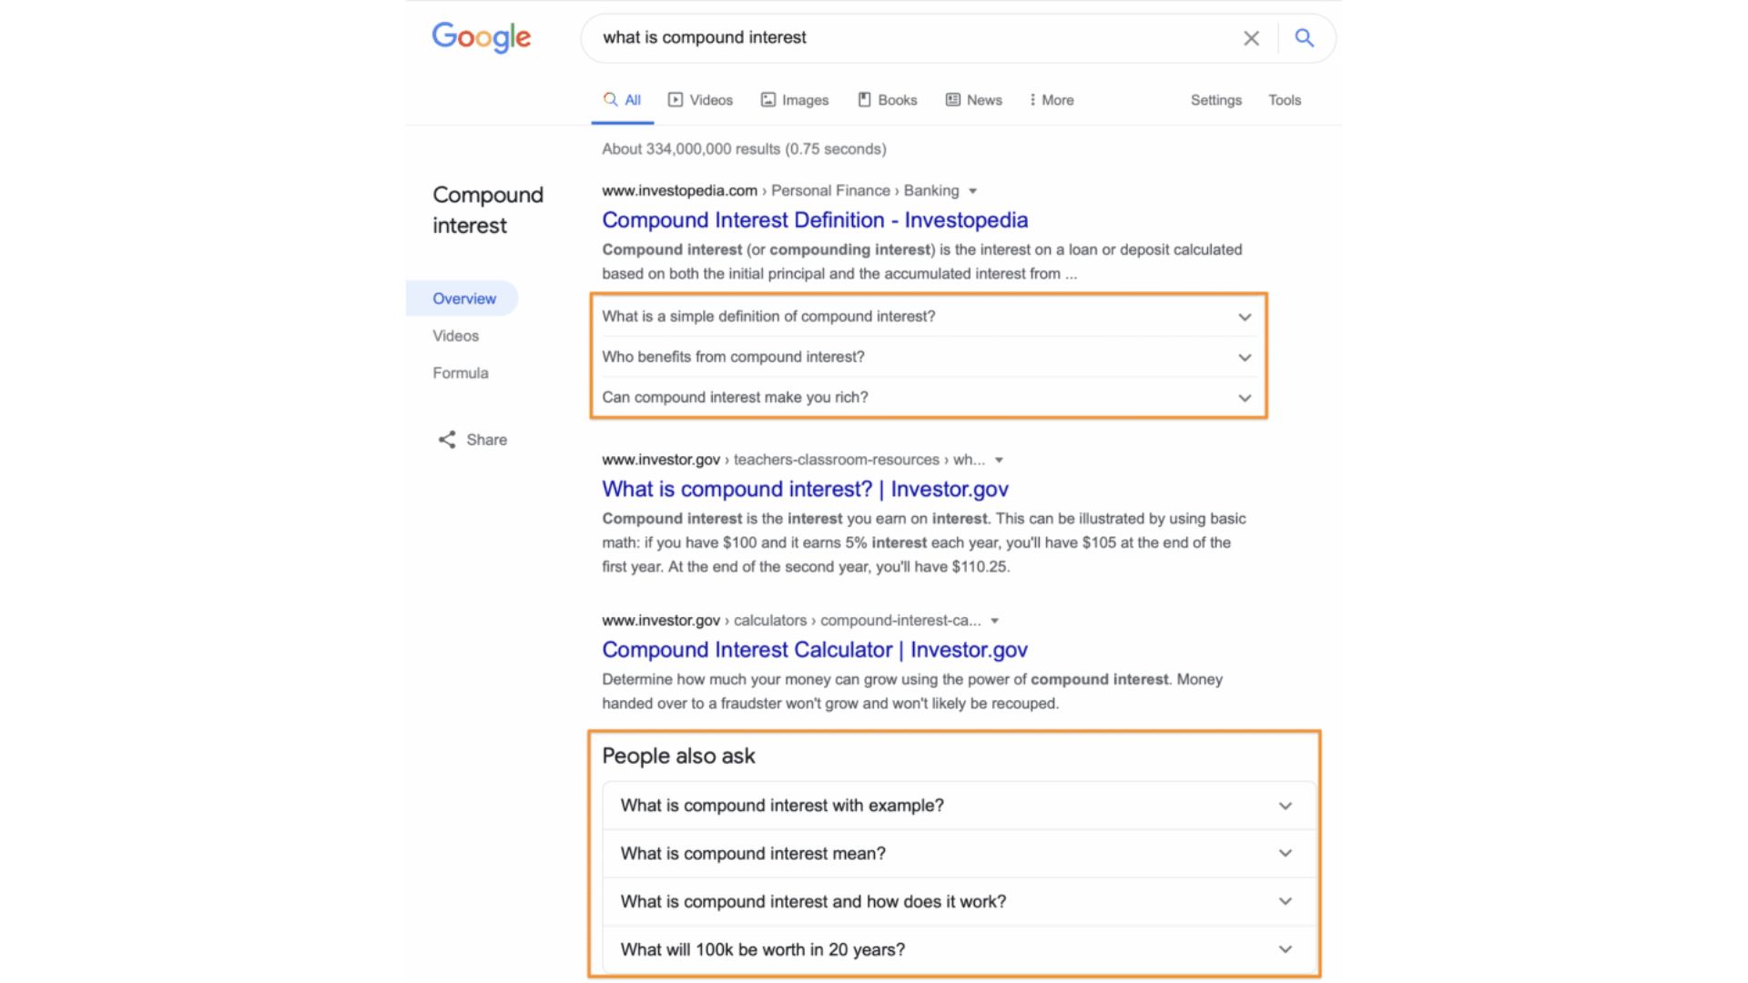Open 'Compound Interest Calculator | Investor.gov' link
The height and width of the screenshot is (983, 1748).
(815, 650)
